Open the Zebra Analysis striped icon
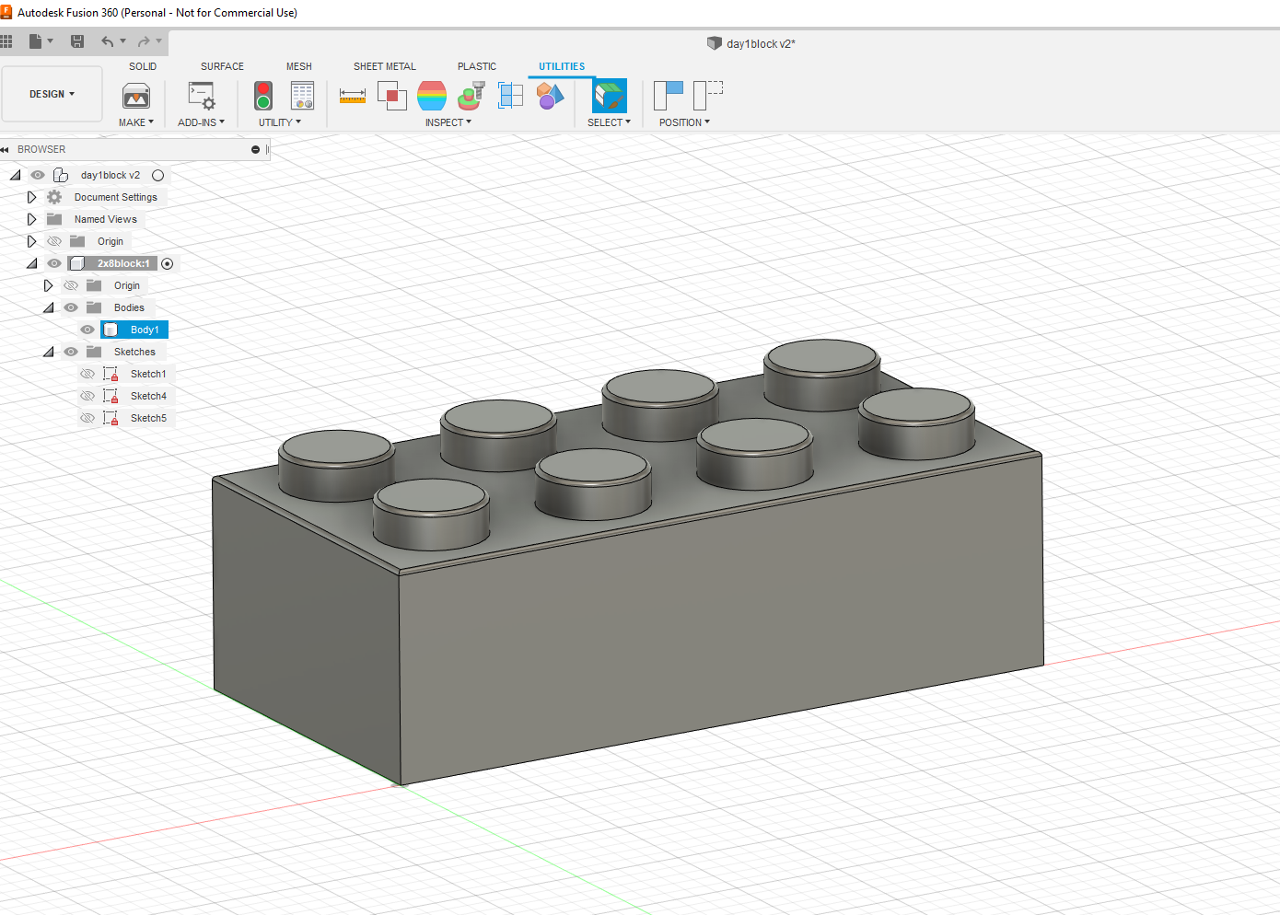Image resolution: width=1280 pixels, height=915 pixels. 431,96
